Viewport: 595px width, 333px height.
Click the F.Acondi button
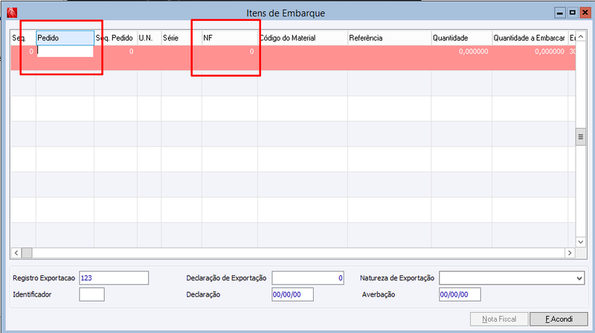click(559, 319)
